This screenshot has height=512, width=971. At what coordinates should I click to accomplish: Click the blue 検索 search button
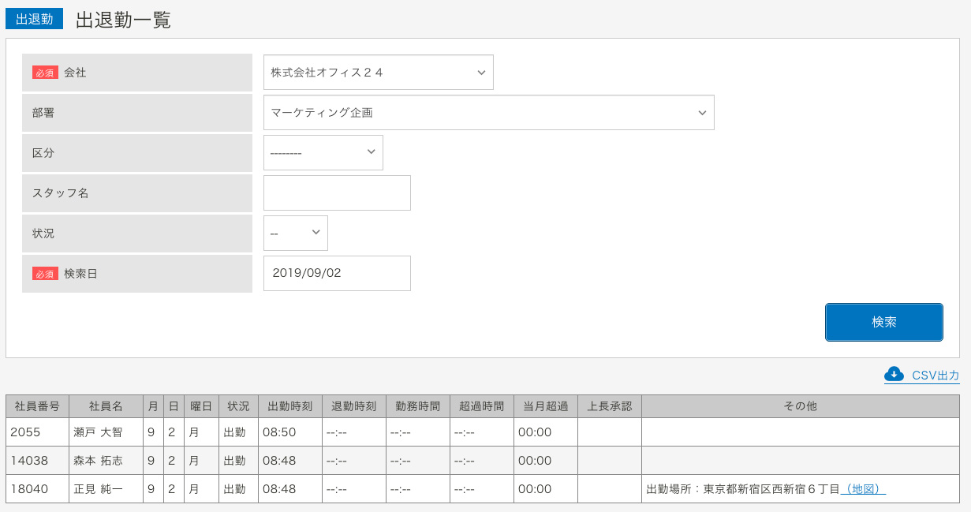click(x=883, y=322)
